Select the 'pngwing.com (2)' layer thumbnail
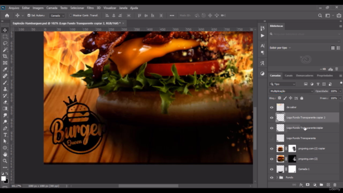Screen dimensions: 343x193 click(x=280, y=159)
